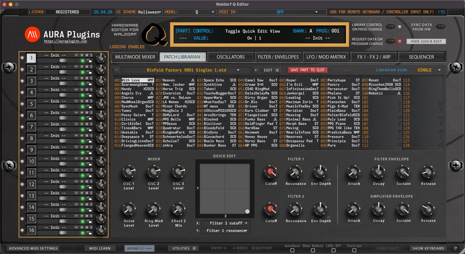
Task: Click the power icon in the top bar
Action: 443,12
